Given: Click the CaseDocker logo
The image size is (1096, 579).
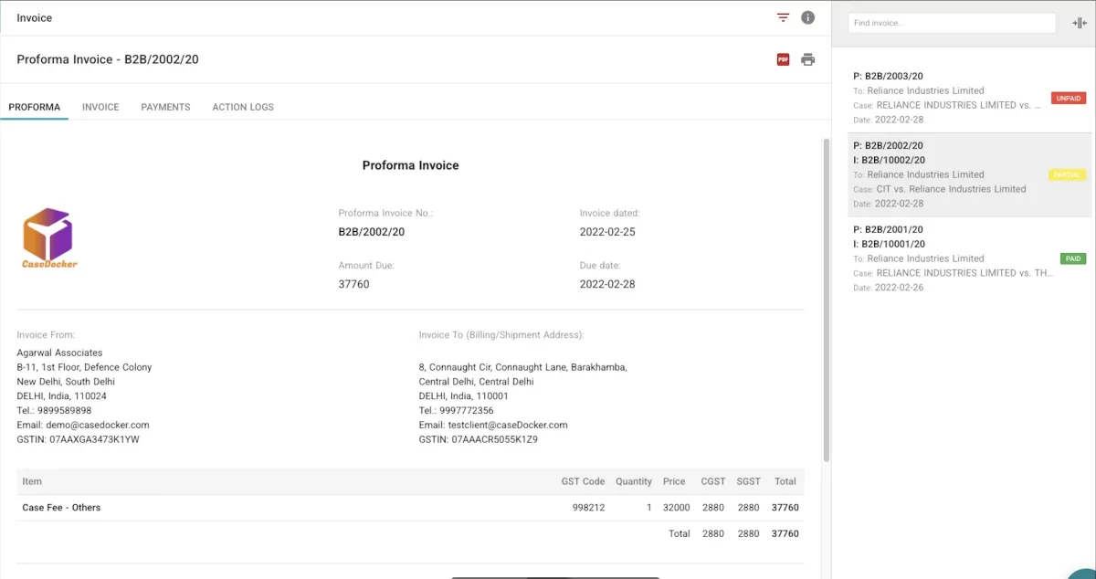Looking at the screenshot, I should point(49,238).
